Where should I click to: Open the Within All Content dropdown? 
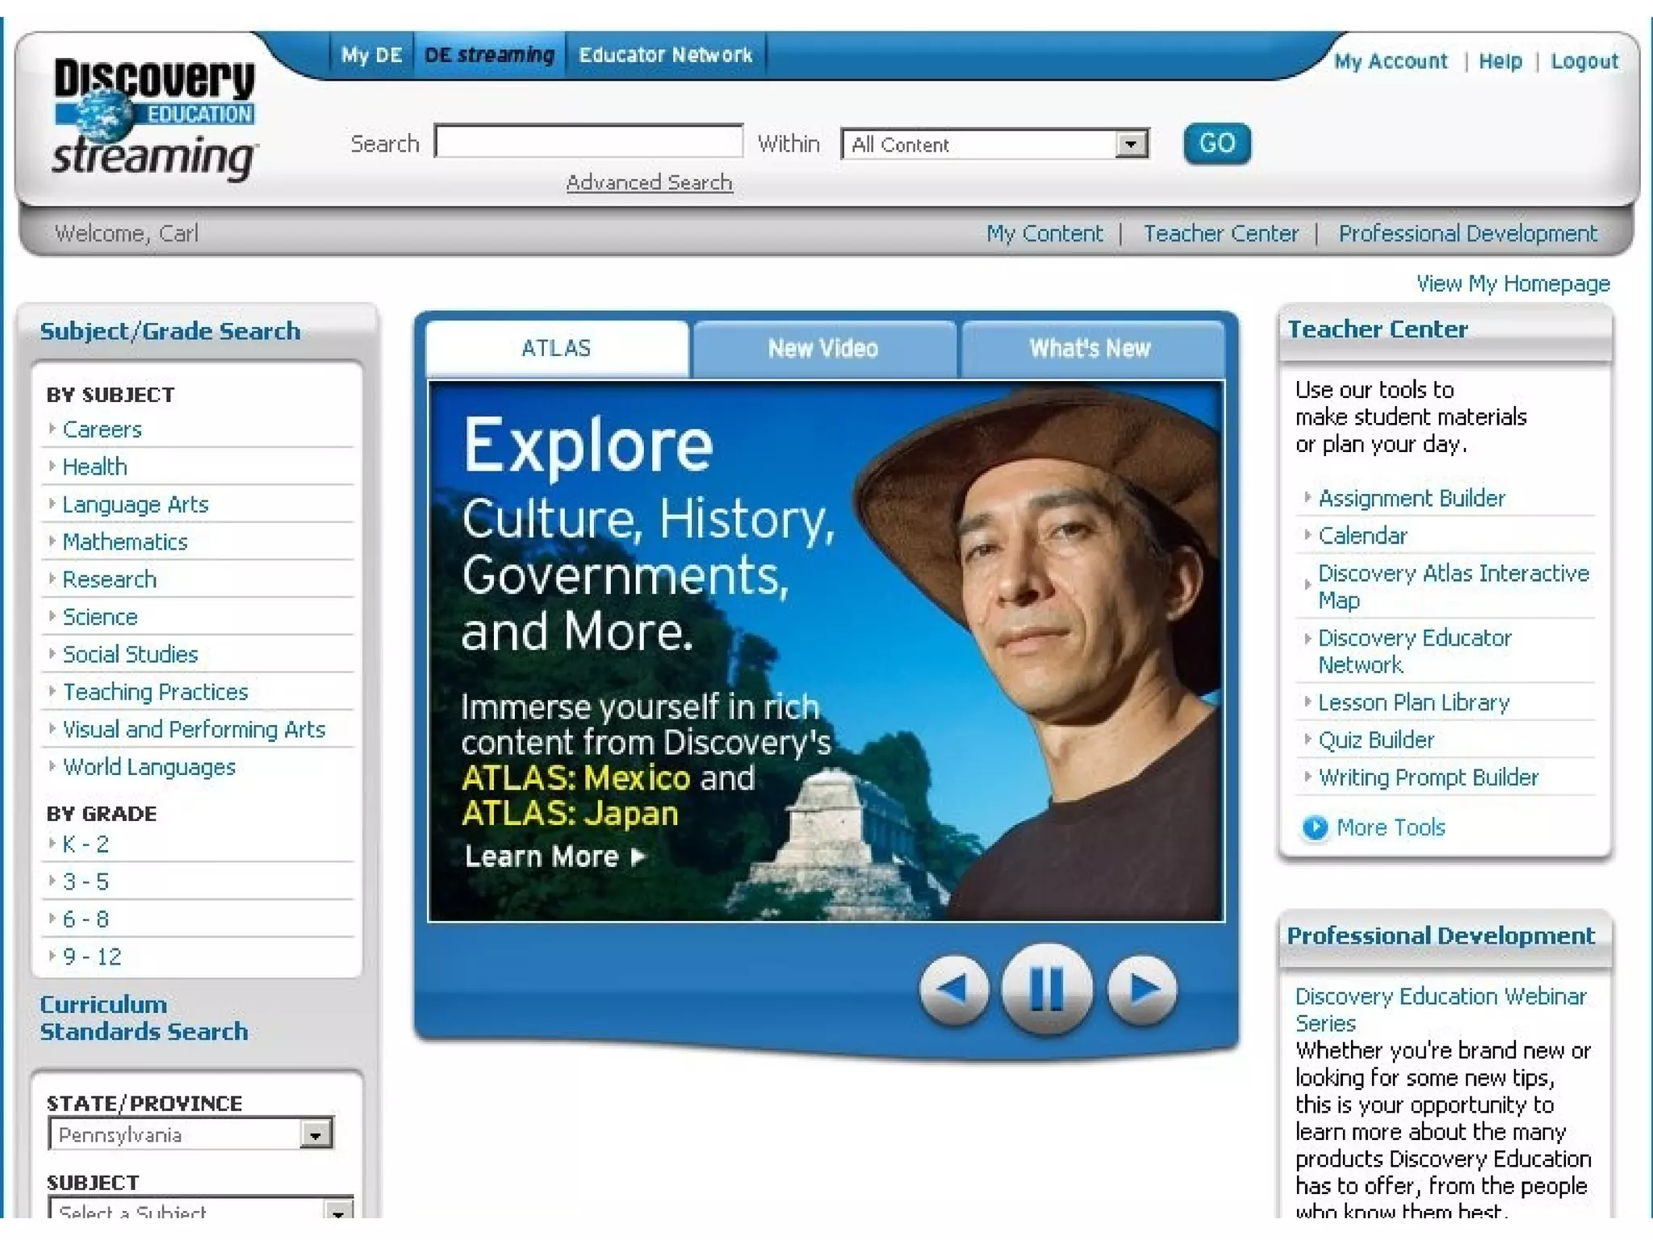point(1131,145)
